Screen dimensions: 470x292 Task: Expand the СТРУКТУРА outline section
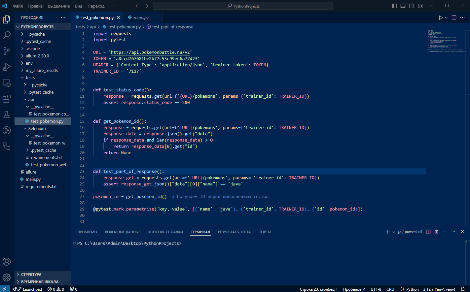point(43,275)
